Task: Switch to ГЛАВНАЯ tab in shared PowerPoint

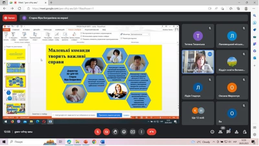Action: (x=16, y=30)
